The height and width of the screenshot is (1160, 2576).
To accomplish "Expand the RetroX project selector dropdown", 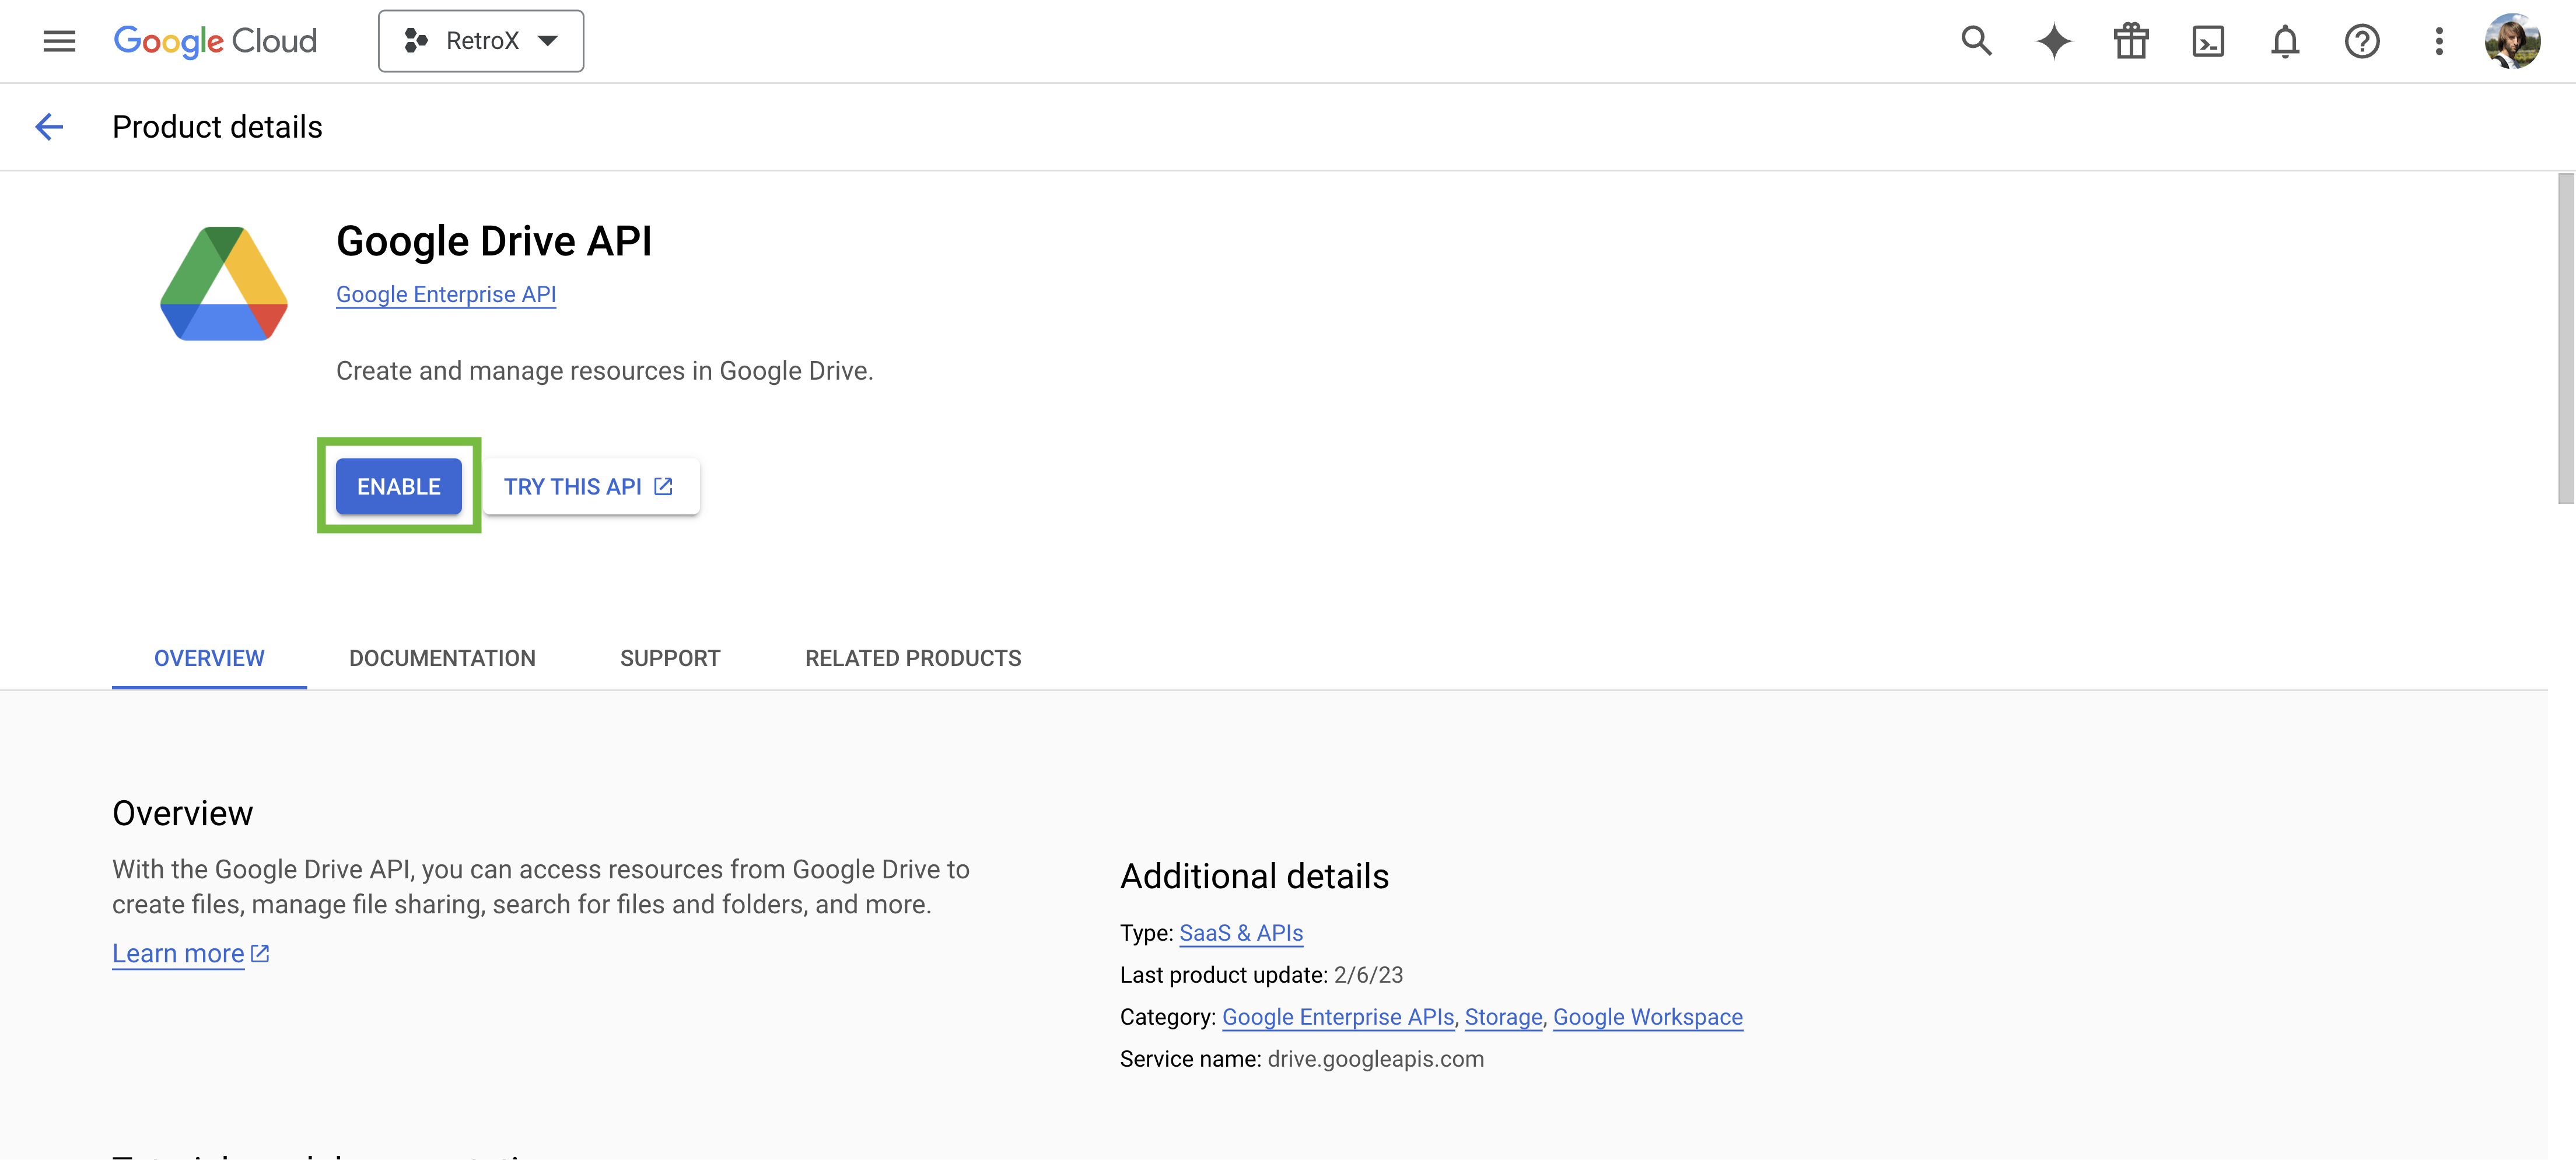I will pos(481,41).
